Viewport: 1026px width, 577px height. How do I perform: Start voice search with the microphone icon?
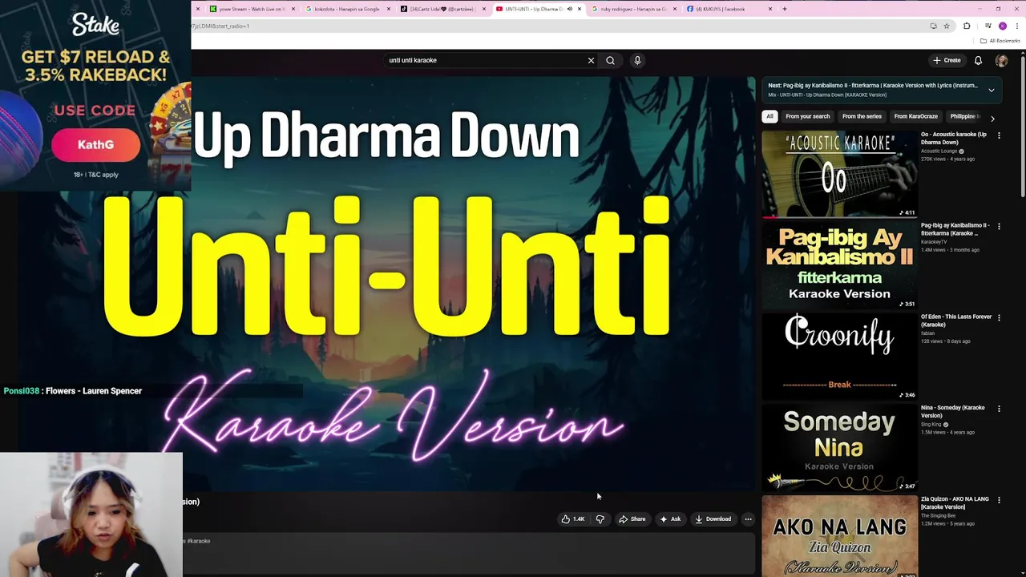(x=637, y=60)
